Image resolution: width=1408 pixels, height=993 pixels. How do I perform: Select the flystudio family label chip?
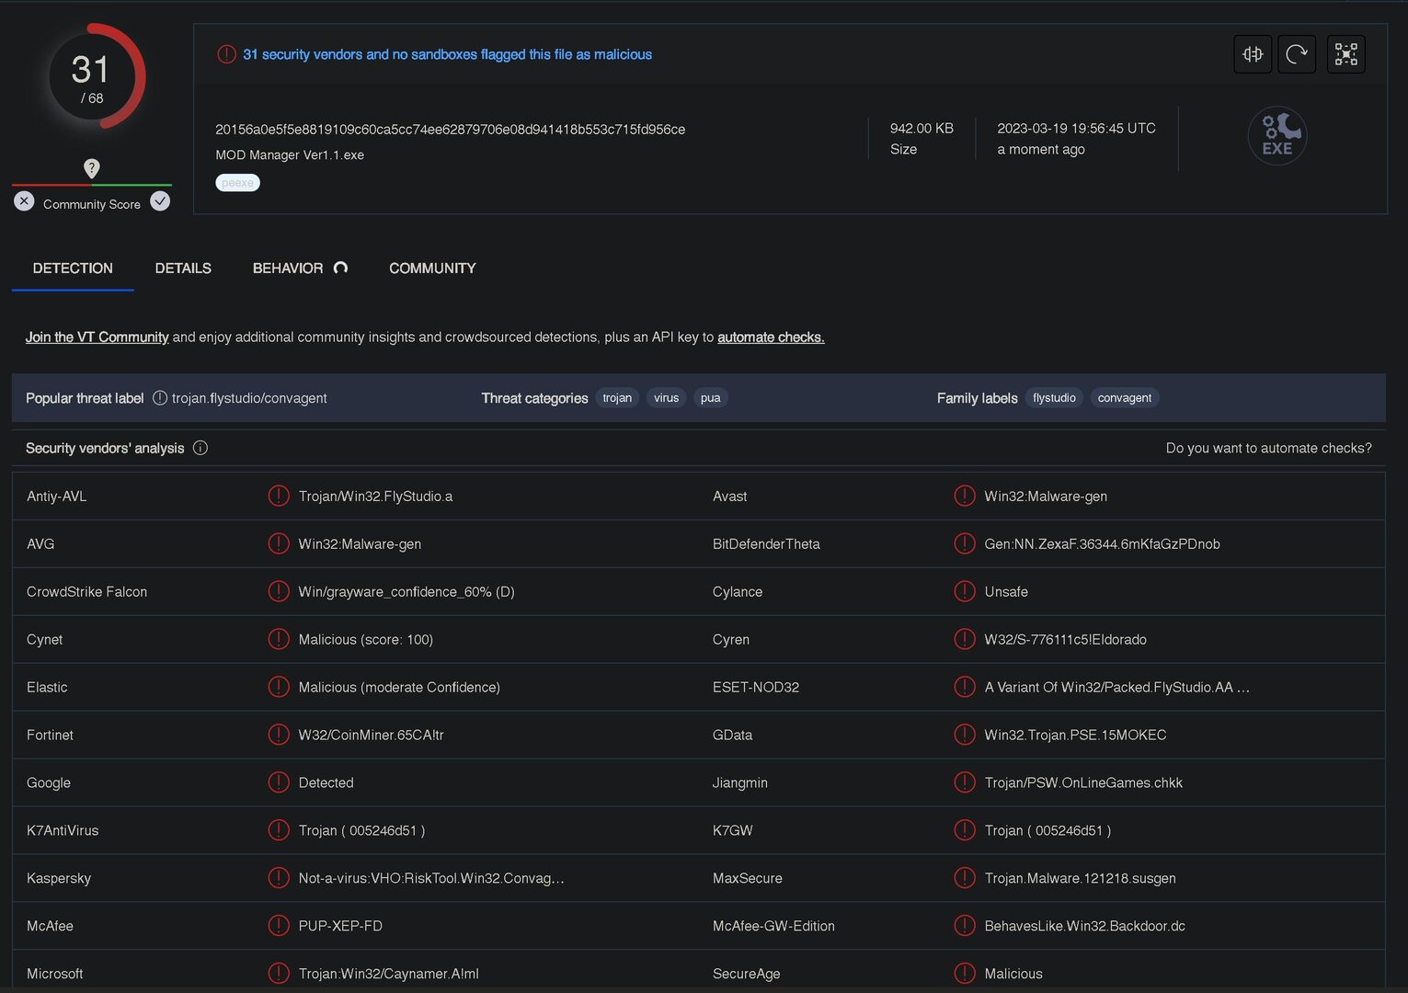pos(1054,398)
